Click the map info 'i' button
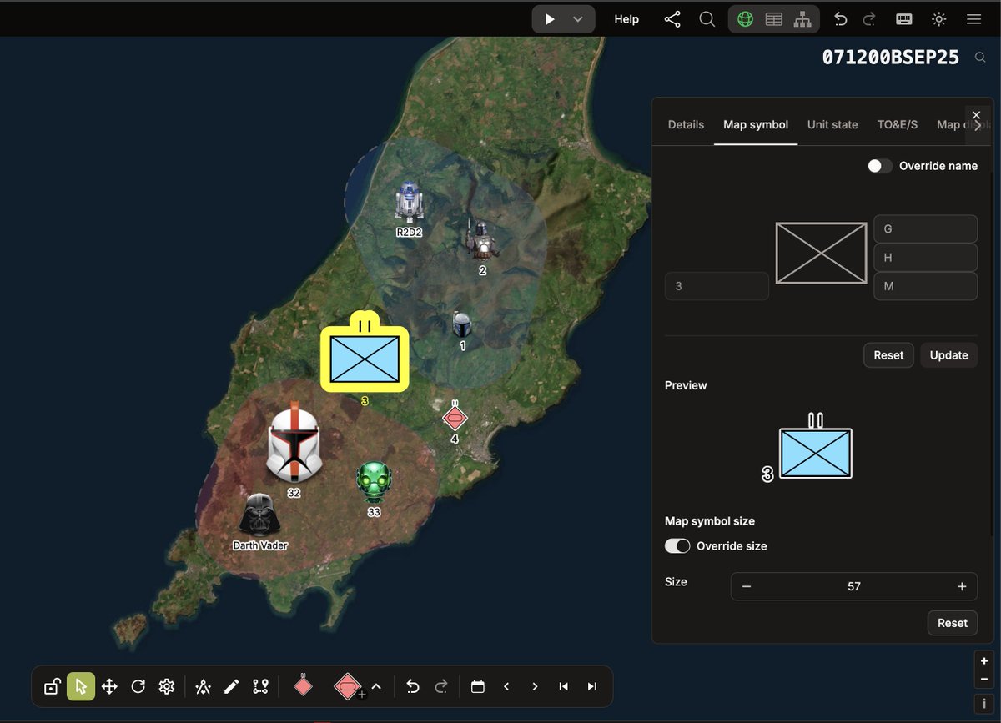The image size is (1001, 723). pos(984,704)
